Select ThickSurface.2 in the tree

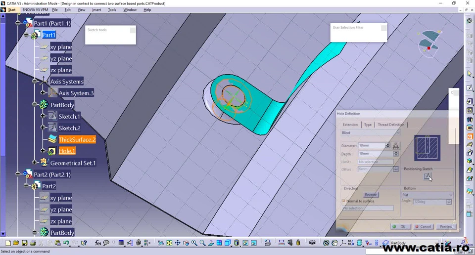(77, 139)
